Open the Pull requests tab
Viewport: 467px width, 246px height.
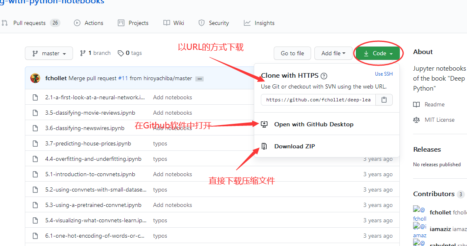(x=30, y=23)
